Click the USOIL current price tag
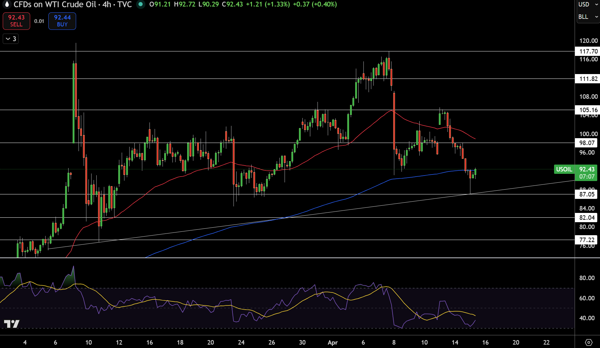Viewport: 600px width, 348px height. 564,169
